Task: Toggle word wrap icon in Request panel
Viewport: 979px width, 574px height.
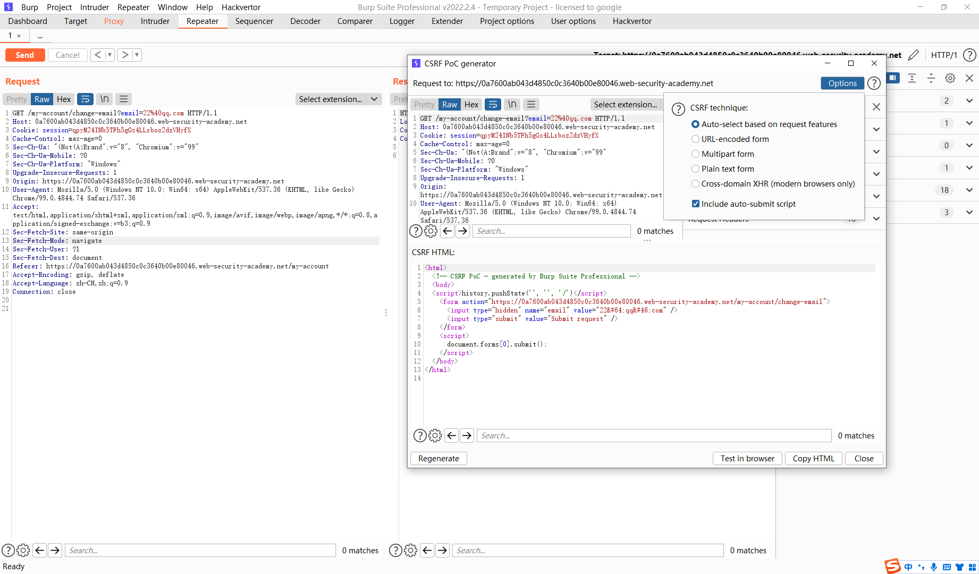Action: tap(85, 99)
